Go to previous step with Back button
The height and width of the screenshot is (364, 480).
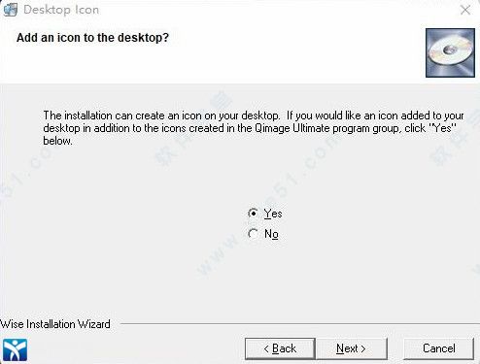click(280, 348)
